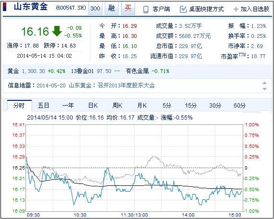Image resolution: width=274 pixels, height=219 pixels.
Task: Open the 有色金属 sector link
Action: point(137,71)
